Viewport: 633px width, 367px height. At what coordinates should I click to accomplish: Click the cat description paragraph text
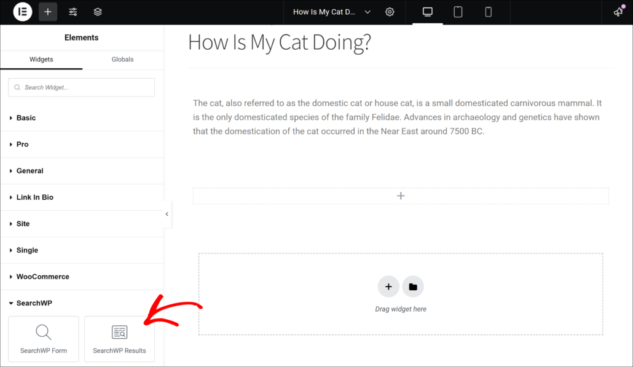[x=397, y=117]
